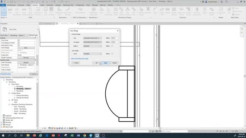Select the {3D} view in Project Browser
This screenshot has width=246, height=138.
[x=15, y=102]
